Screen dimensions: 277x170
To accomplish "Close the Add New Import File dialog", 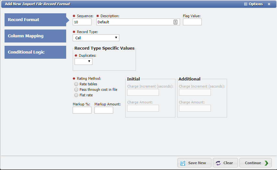I will 269,4.
